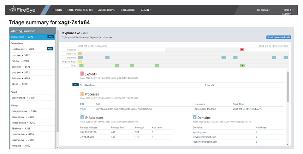The image size is (303, 154).
Task: Click domain api.bing.com
Action: pyautogui.click(x=199, y=132)
